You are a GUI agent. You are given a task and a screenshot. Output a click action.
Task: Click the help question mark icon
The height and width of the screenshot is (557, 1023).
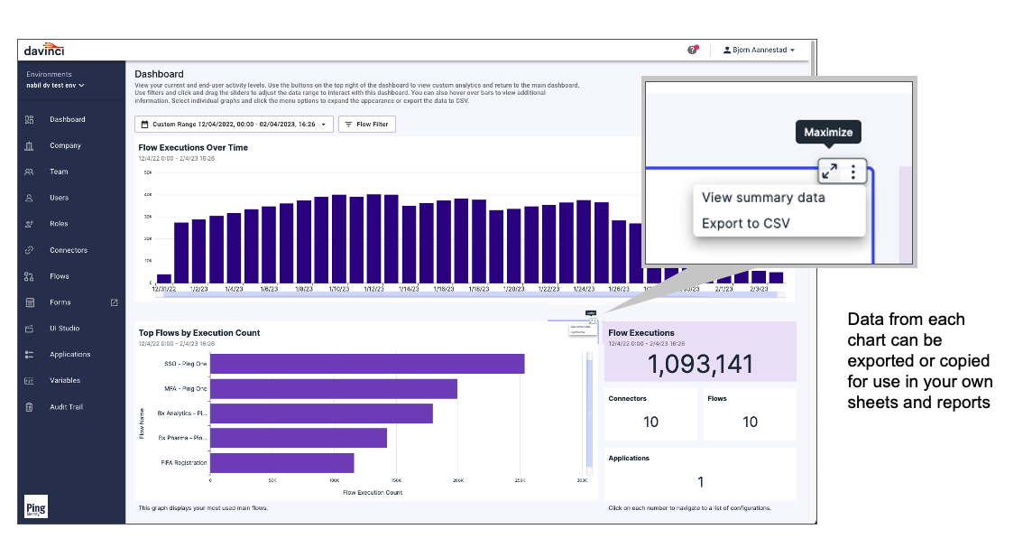tap(692, 50)
